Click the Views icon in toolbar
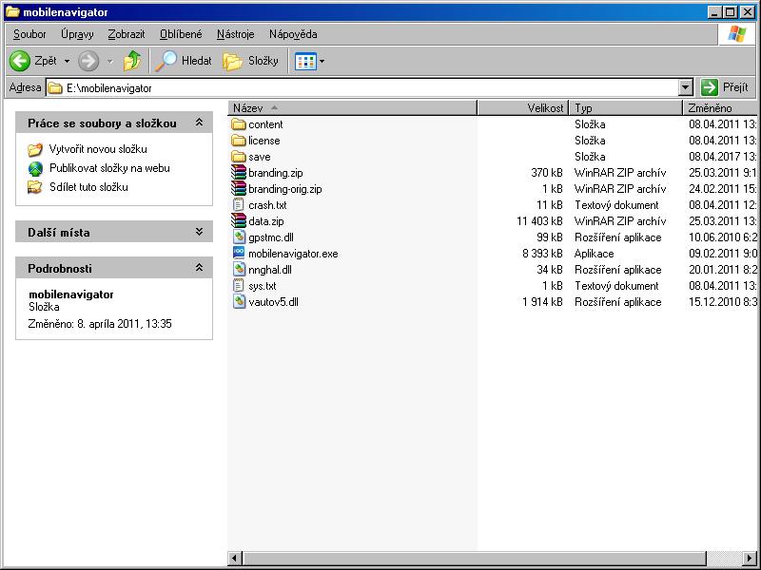761x570 pixels. (x=305, y=61)
